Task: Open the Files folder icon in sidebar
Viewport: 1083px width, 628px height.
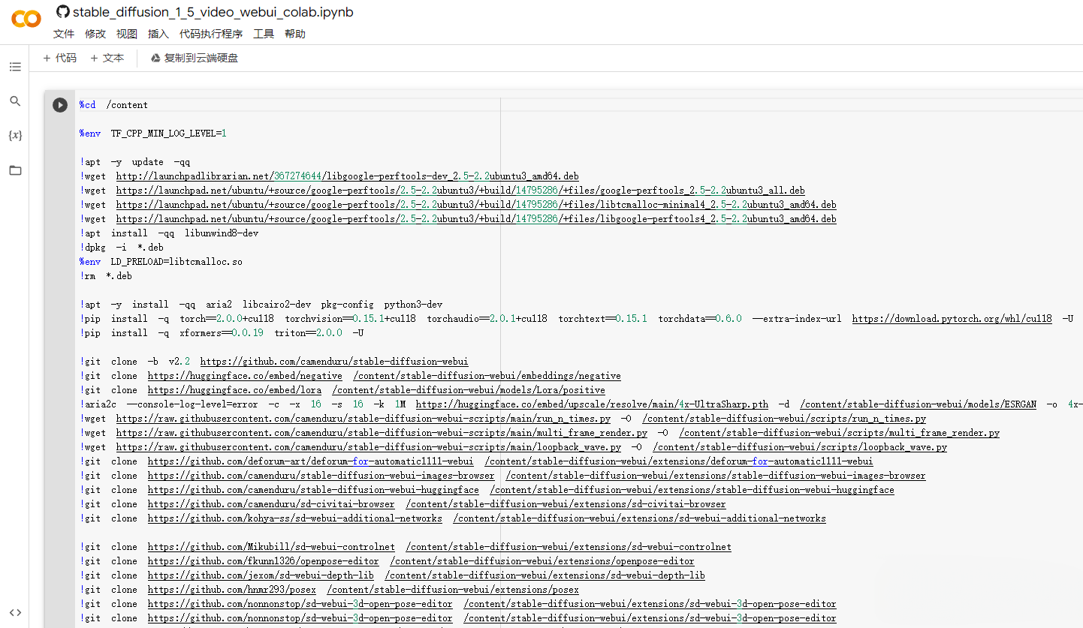Action: pyautogui.click(x=15, y=170)
